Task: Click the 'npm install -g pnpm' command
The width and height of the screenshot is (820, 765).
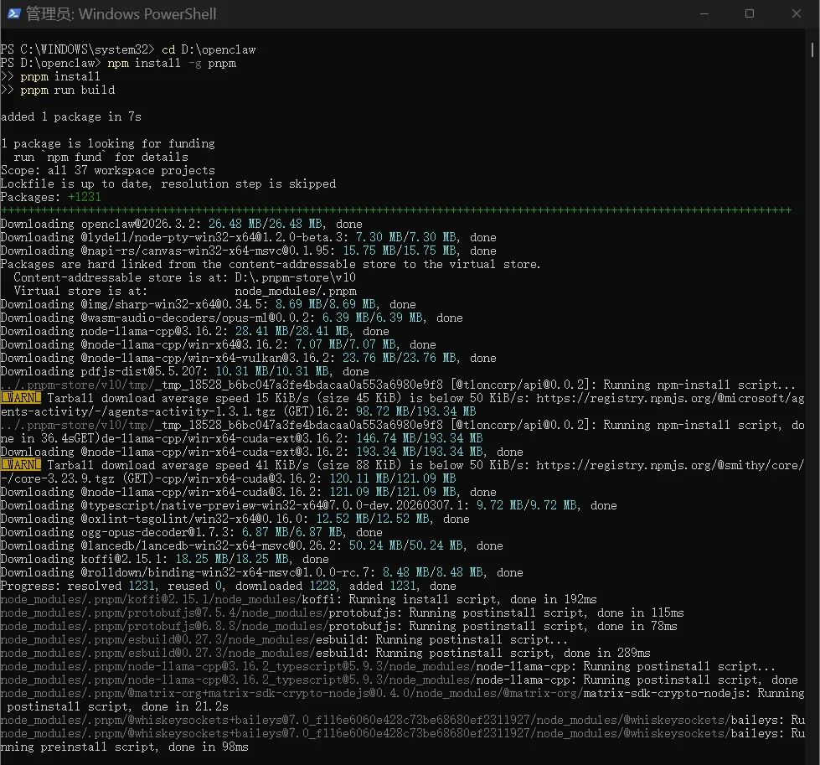Action: pyautogui.click(x=172, y=64)
